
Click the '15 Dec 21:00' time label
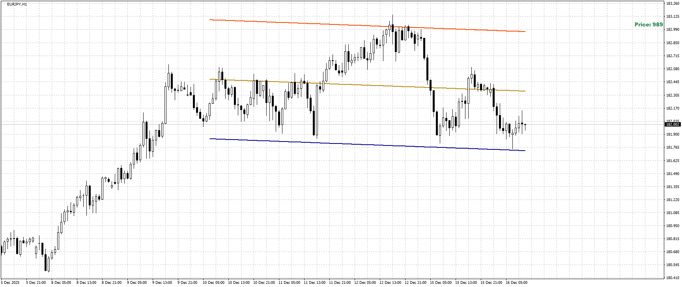click(491, 283)
